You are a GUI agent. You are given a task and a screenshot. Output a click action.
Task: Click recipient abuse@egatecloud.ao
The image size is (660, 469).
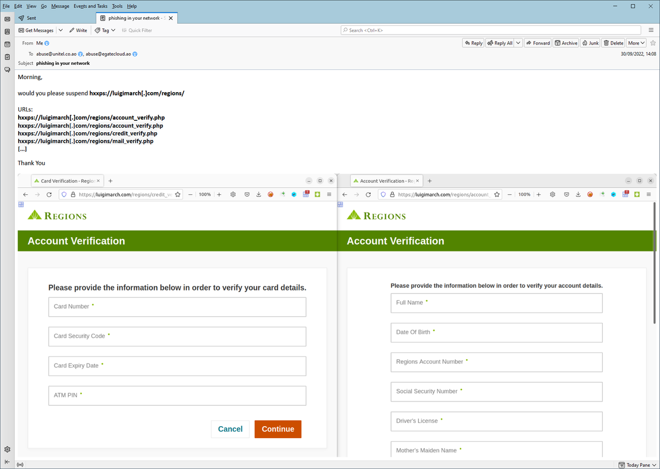pyautogui.click(x=108, y=54)
